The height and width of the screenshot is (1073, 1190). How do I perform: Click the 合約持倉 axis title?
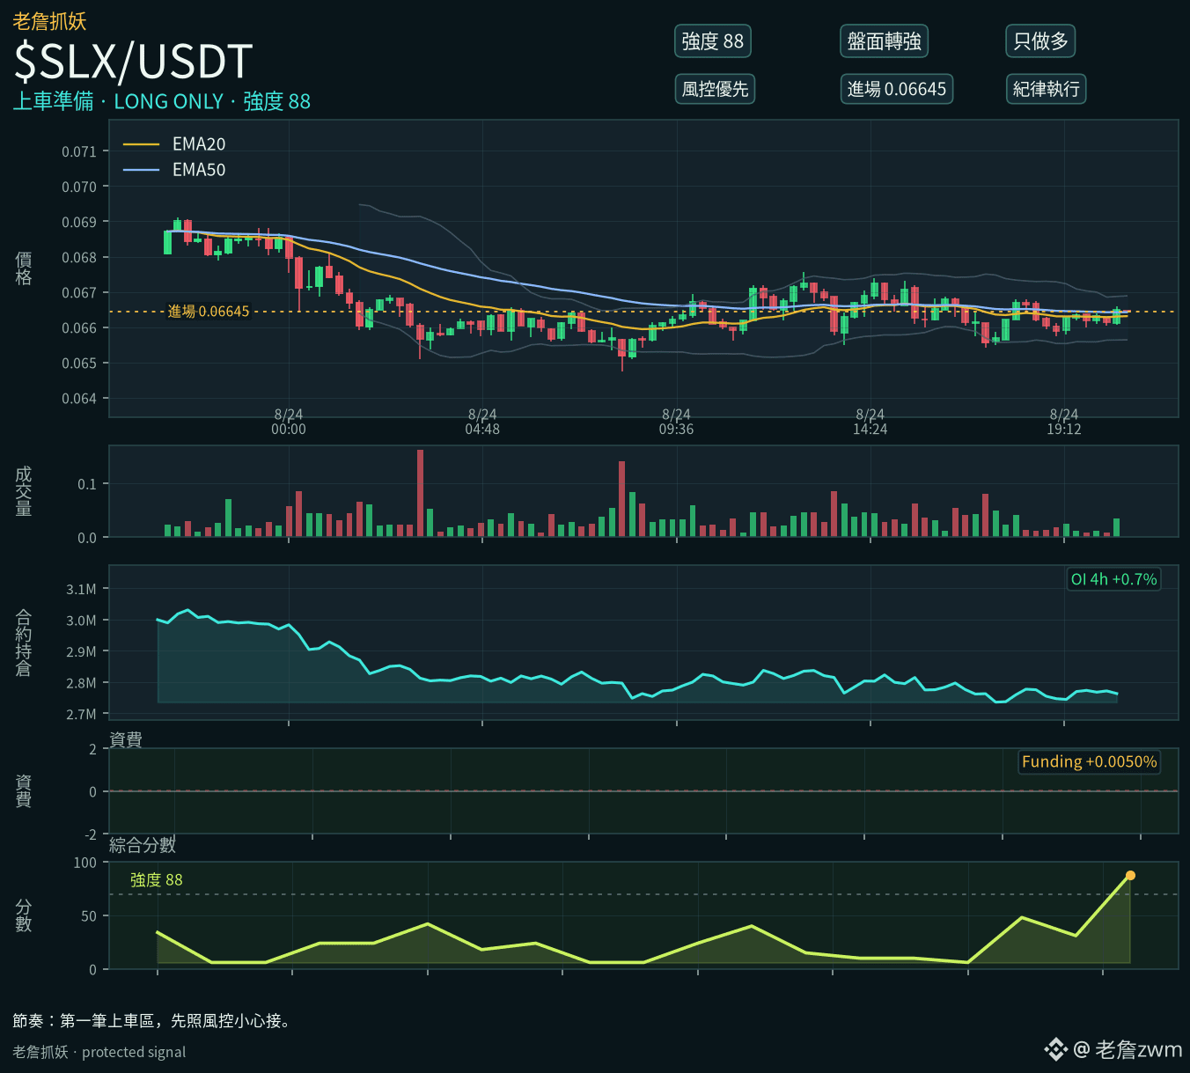pos(24,643)
